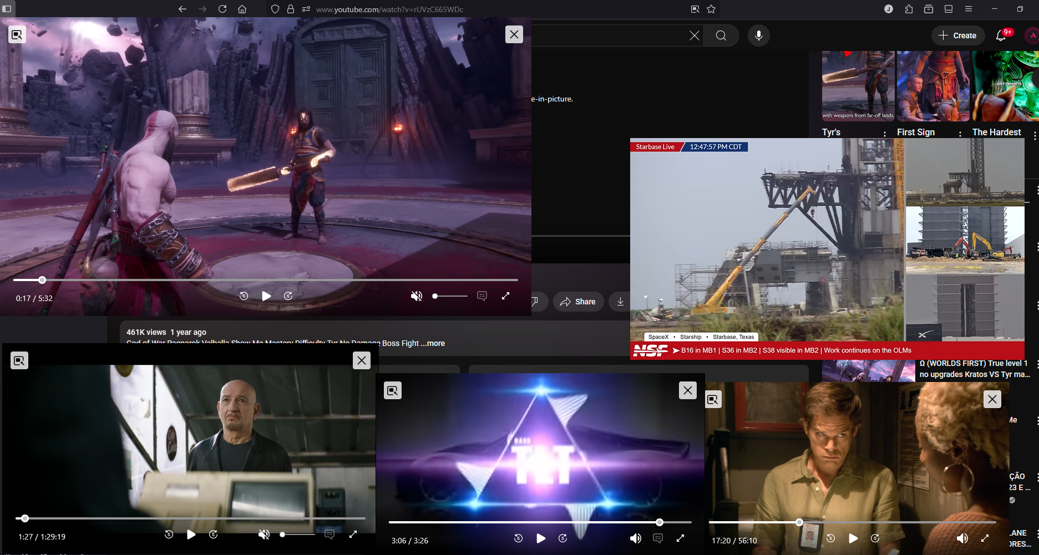
Task: Open the YouTube Create menu
Action: [958, 35]
